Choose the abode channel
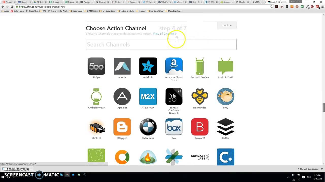Image resolution: width=325 pixels, height=182 pixels. (x=122, y=66)
